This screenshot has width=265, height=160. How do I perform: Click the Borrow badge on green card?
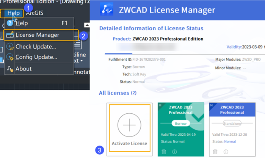point(181,124)
